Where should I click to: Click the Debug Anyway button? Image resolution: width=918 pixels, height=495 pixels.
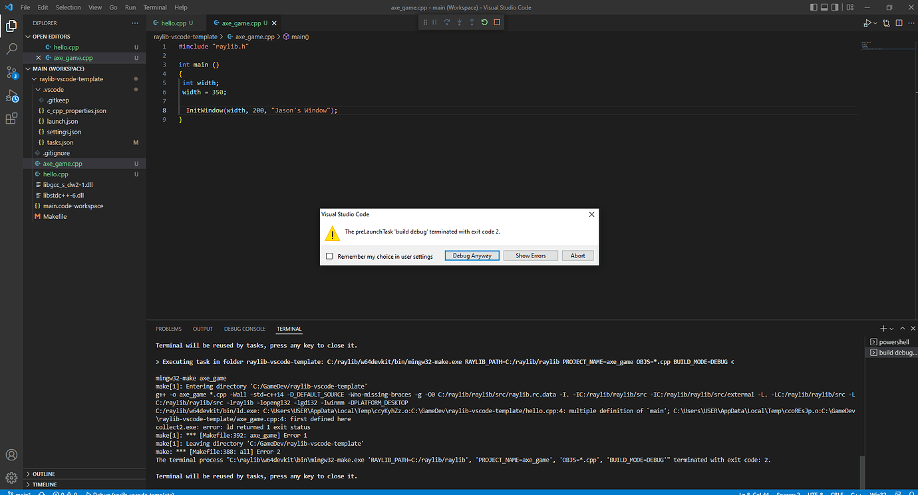(x=472, y=255)
